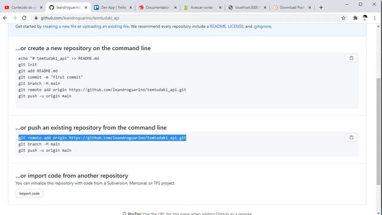This screenshot has height=215, width=382.
Task: Click the import code from another repository heading
Action: (72, 176)
